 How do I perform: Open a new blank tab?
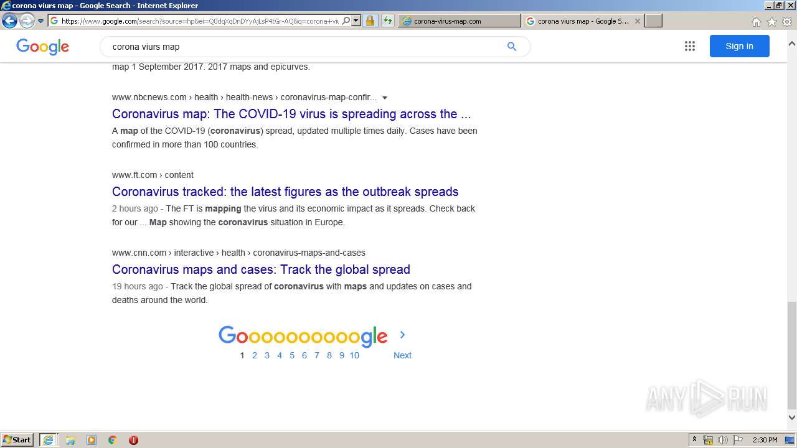click(x=653, y=21)
